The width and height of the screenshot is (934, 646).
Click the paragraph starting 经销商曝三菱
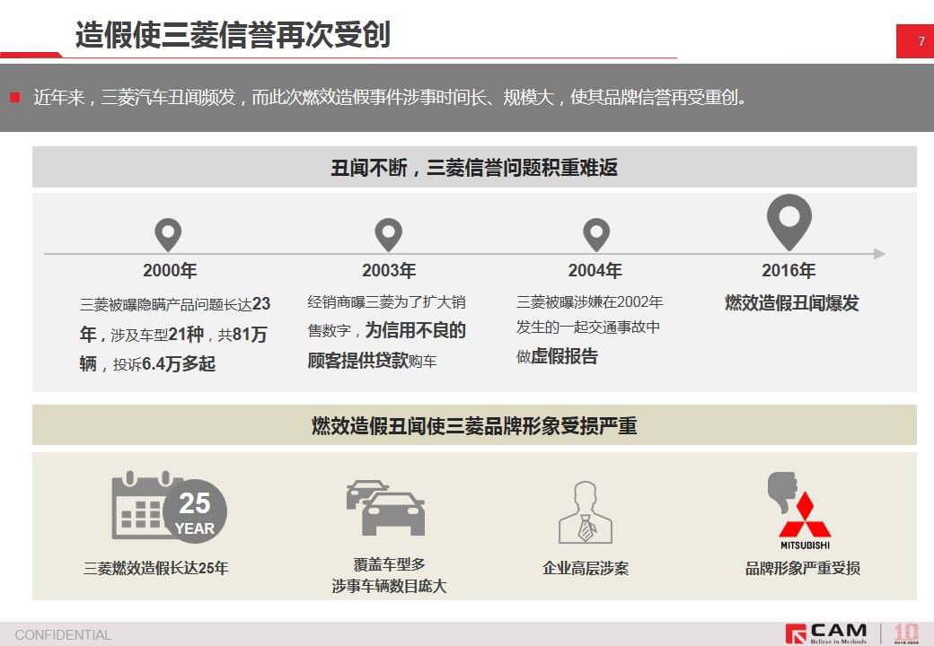[386, 331]
